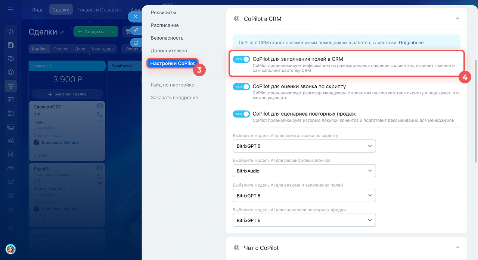Collapse the Чат с CoPilot section

click(x=457, y=248)
